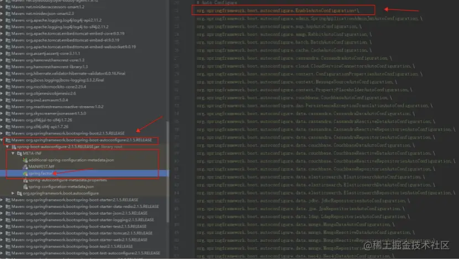This screenshot has height=260, width=459.
Task: Click the library icon for slf4j-api:1.7.26
Action: tap(8, 127)
